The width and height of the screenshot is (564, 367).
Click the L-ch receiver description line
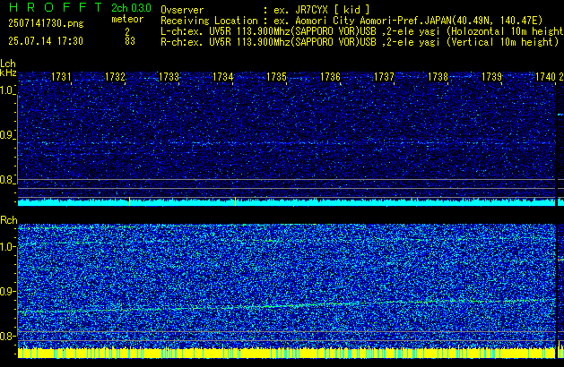pyautogui.click(x=362, y=31)
